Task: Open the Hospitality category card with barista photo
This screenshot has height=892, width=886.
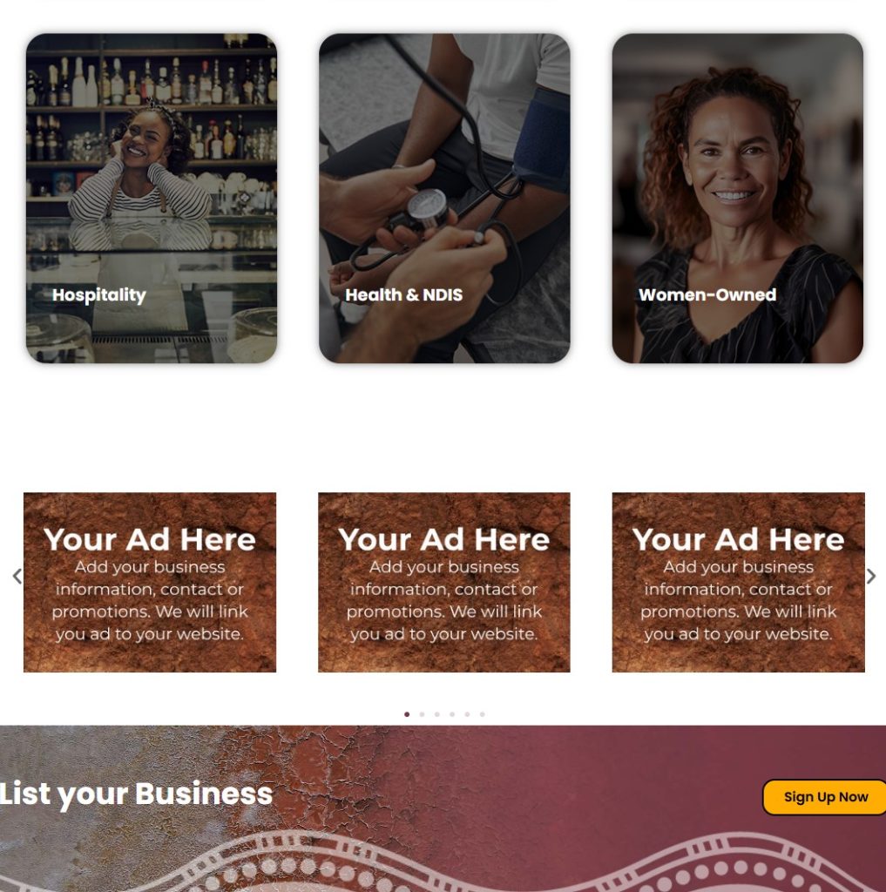Action: [x=152, y=198]
